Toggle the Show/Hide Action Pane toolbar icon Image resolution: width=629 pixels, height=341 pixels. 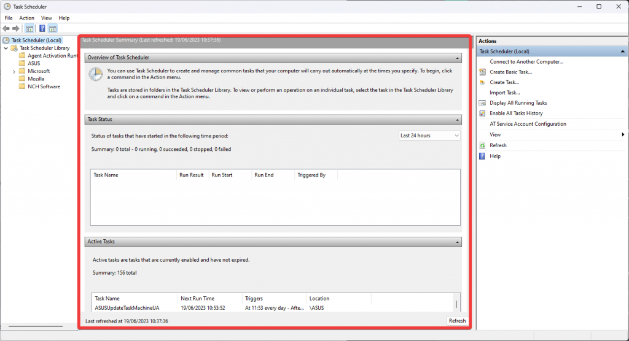click(53, 28)
